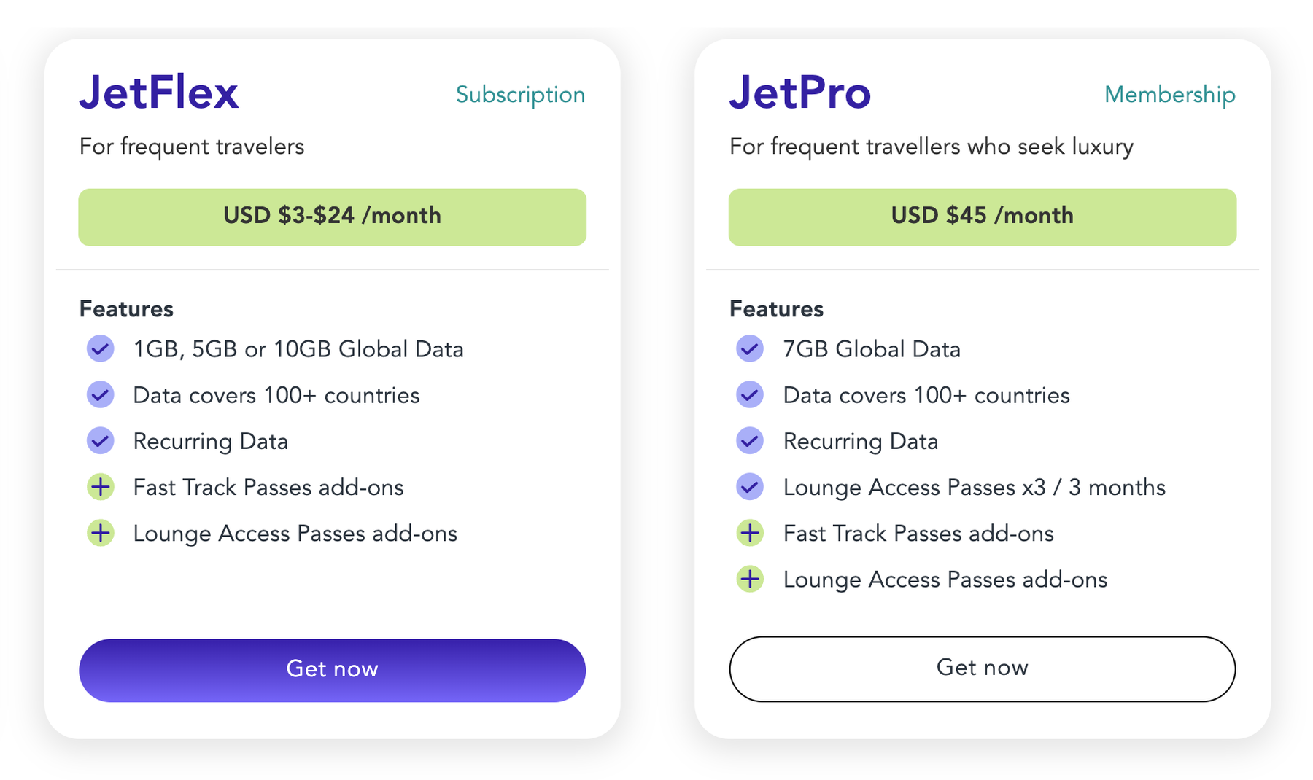This screenshot has width=1313, height=780.
Task: Select the Membership label on JetPro
Action: [1169, 95]
